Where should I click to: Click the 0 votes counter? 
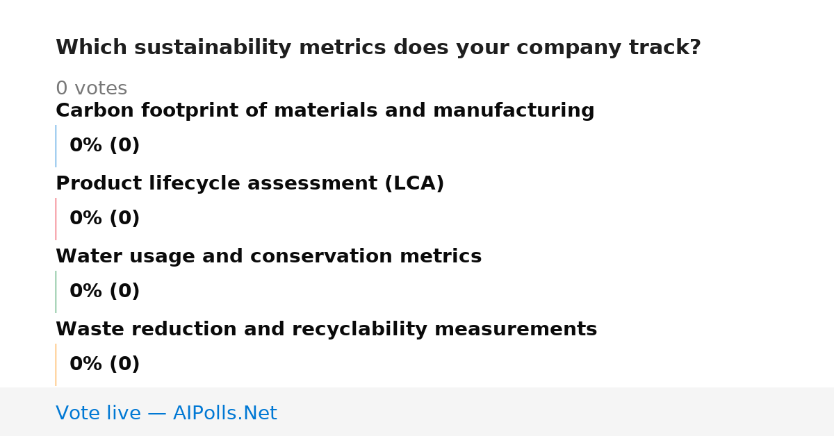pyautogui.click(x=91, y=89)
